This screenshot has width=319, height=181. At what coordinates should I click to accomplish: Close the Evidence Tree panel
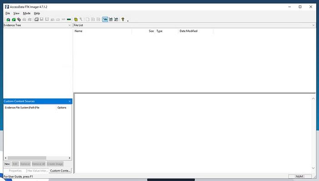pyautogui.click(x=70, y=25)
